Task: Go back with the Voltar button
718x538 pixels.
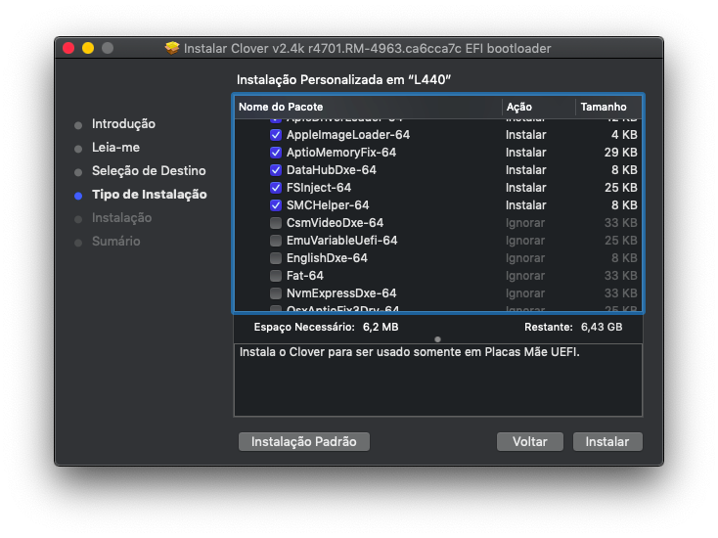Action: pyautogui.click(x=530, y=442)
